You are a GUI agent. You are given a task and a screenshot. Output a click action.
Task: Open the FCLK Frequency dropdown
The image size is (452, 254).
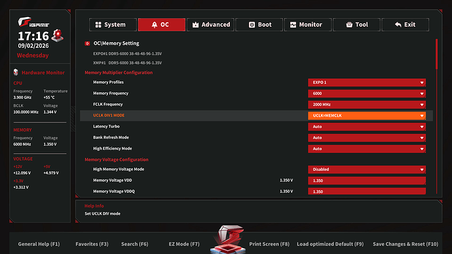coord(367,105)
